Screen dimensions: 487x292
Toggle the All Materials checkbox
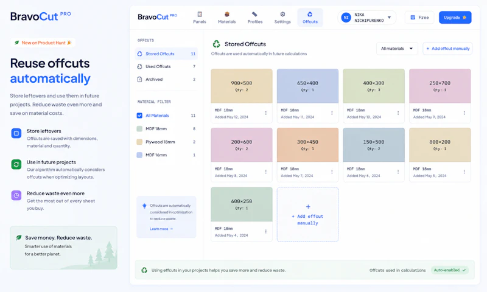pyautogui.click(x=139, y=116)
